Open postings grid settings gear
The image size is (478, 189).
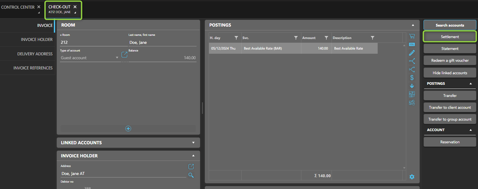click(412, 177)
